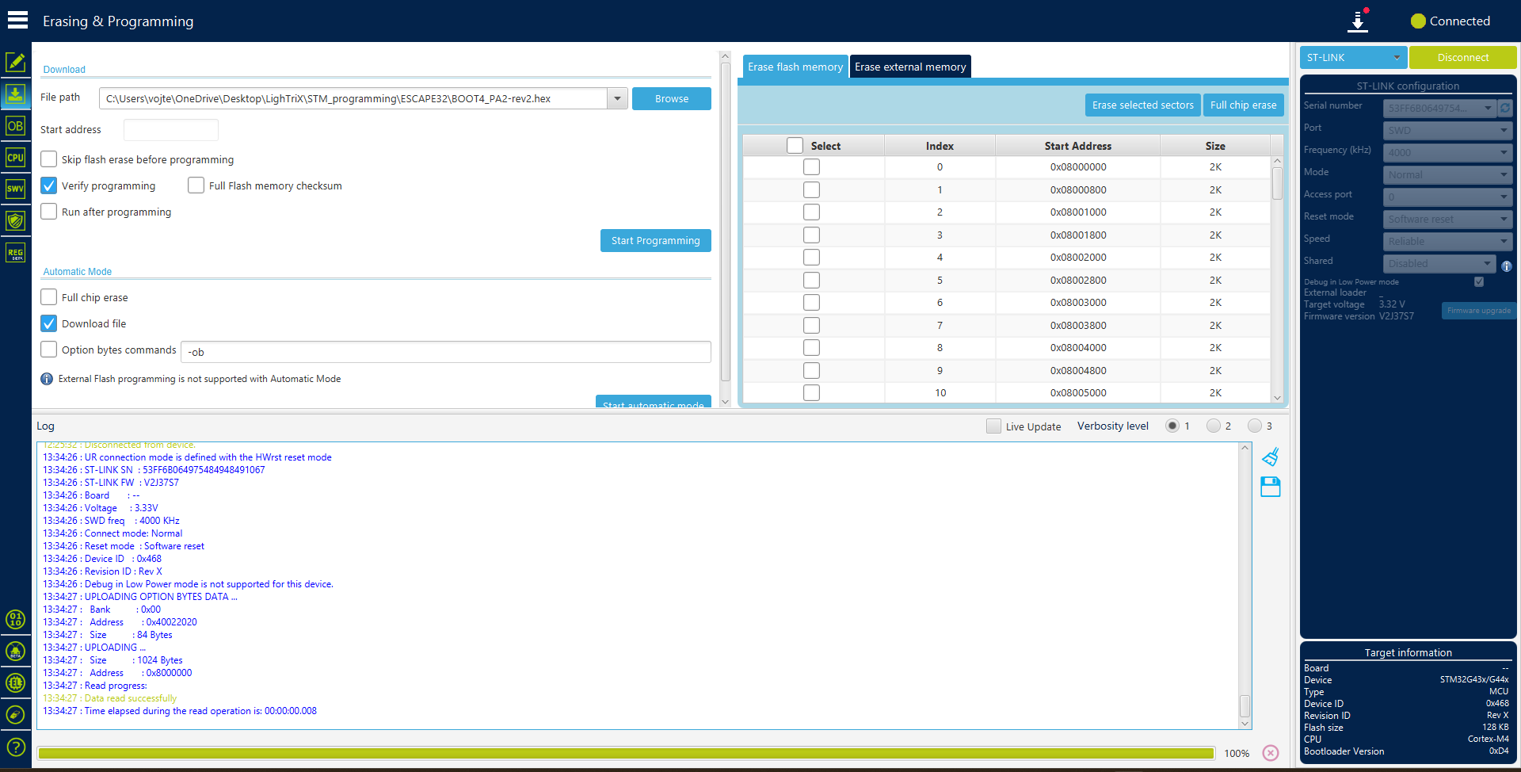Expand the File path history dropdown
Screen dimensions: 1521x772
pyautogui.click(x=618, y=99)
